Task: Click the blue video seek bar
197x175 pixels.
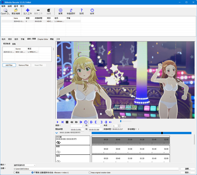Action: 141,133
